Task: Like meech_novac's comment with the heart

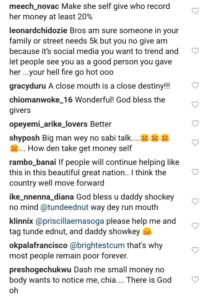Action: (195, 11)
